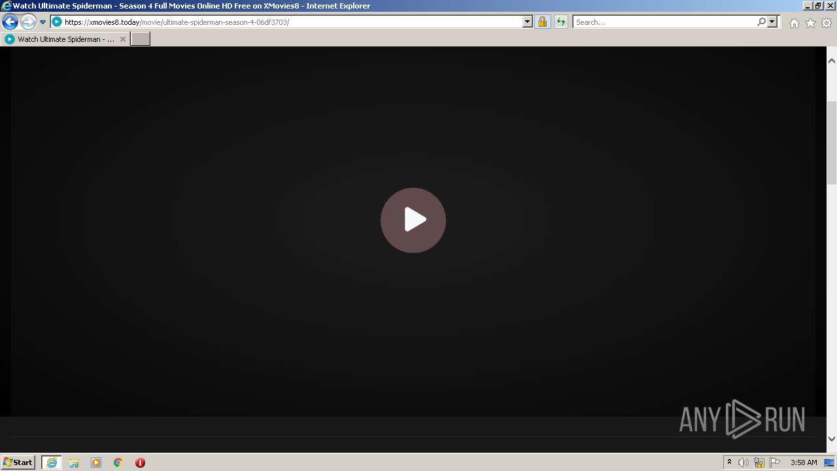837x471 pixels.
Task: Open the search provider dropdown arrow
Action: 772,22
